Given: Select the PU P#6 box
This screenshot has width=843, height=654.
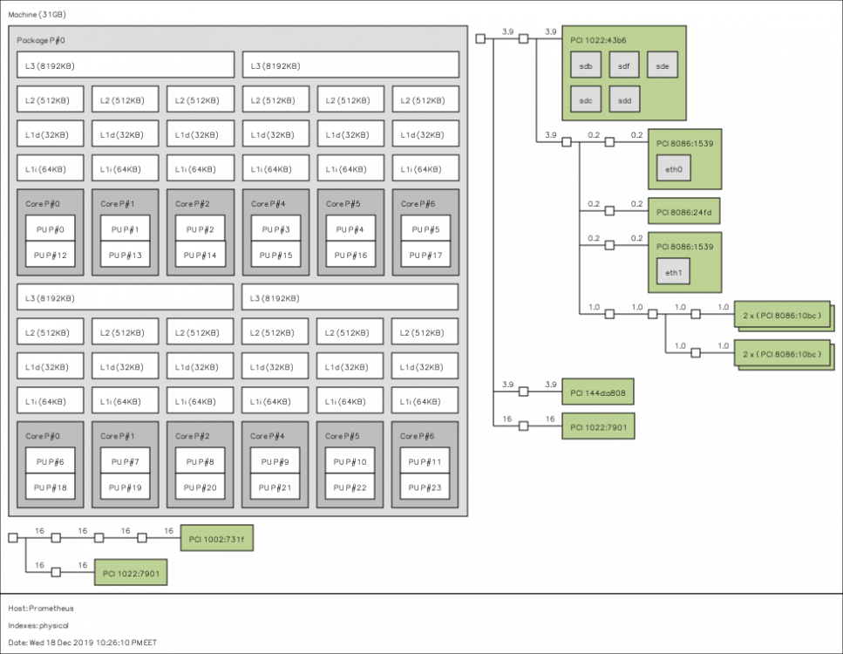Looking at the screenshot, I should point(50,461).
